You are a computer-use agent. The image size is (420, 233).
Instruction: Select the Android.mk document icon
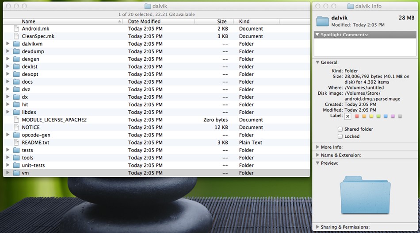coord(17,28)
